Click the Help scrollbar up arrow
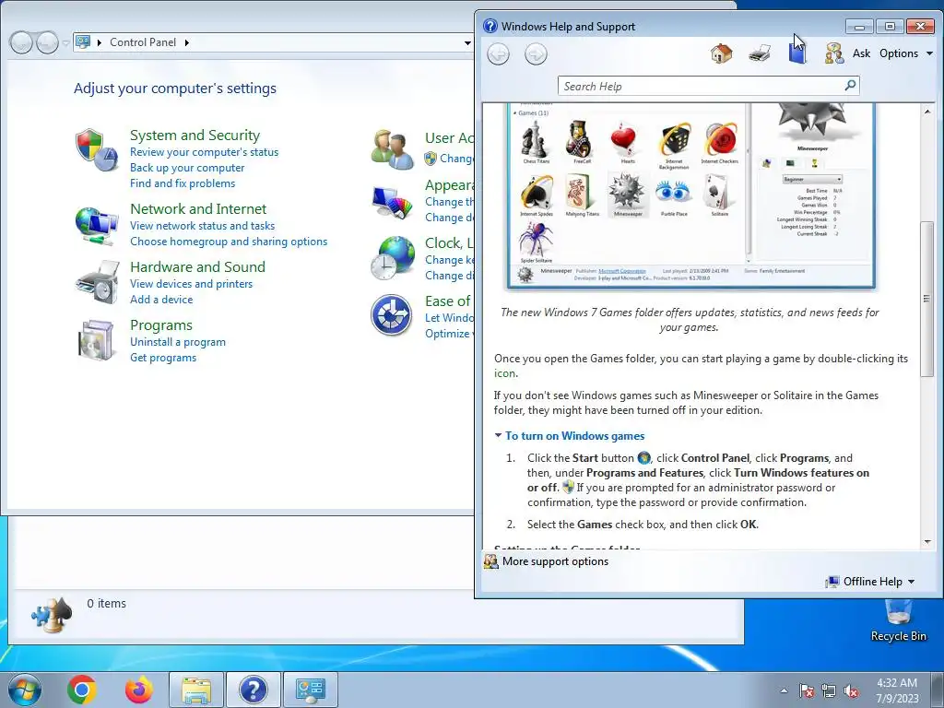 pos(927,111)
